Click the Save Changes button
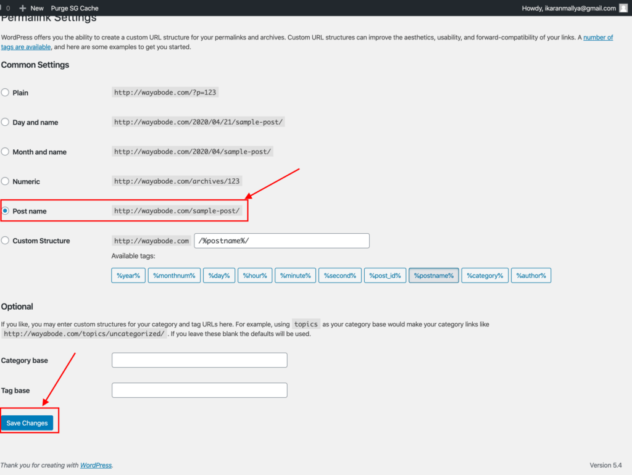Screen dimensions: 632x475 27,423
